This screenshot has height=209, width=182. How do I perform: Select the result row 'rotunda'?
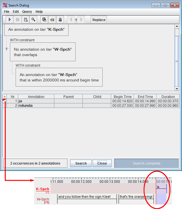point(91,106)
